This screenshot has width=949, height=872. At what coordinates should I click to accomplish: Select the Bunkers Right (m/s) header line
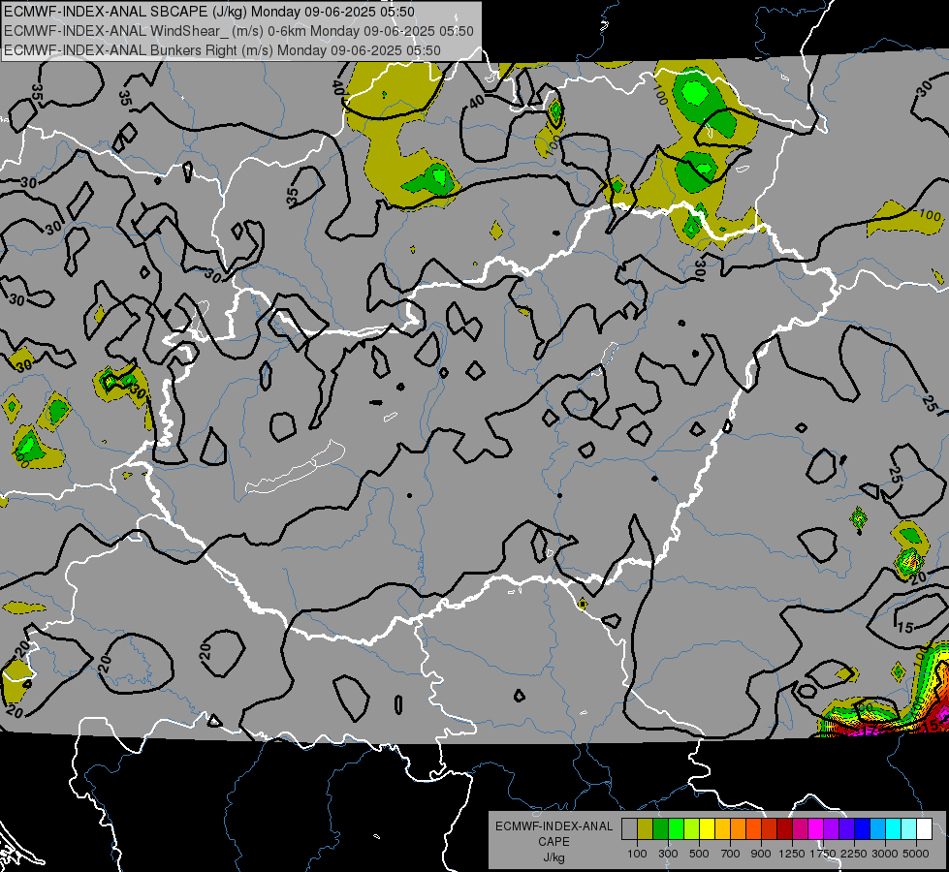pyautogui.click(x=222, y=50)
